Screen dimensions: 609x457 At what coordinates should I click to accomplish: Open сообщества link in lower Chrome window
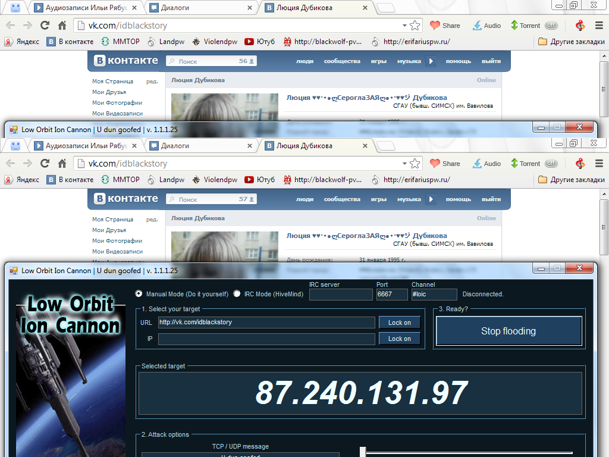tap(342, 199)
